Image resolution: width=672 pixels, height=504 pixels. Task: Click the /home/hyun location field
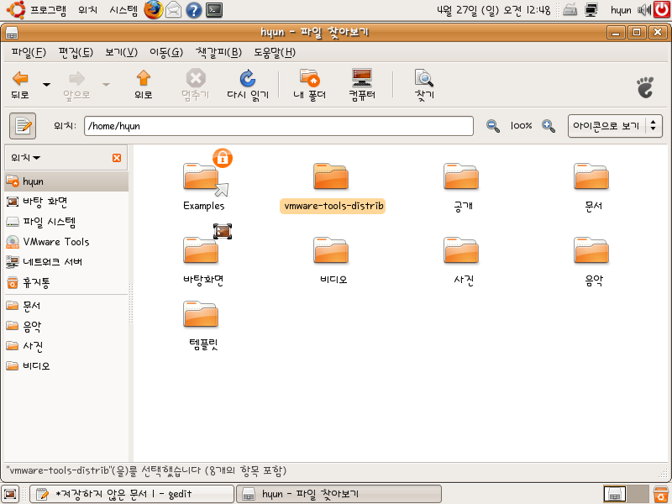tap(279, 126)
